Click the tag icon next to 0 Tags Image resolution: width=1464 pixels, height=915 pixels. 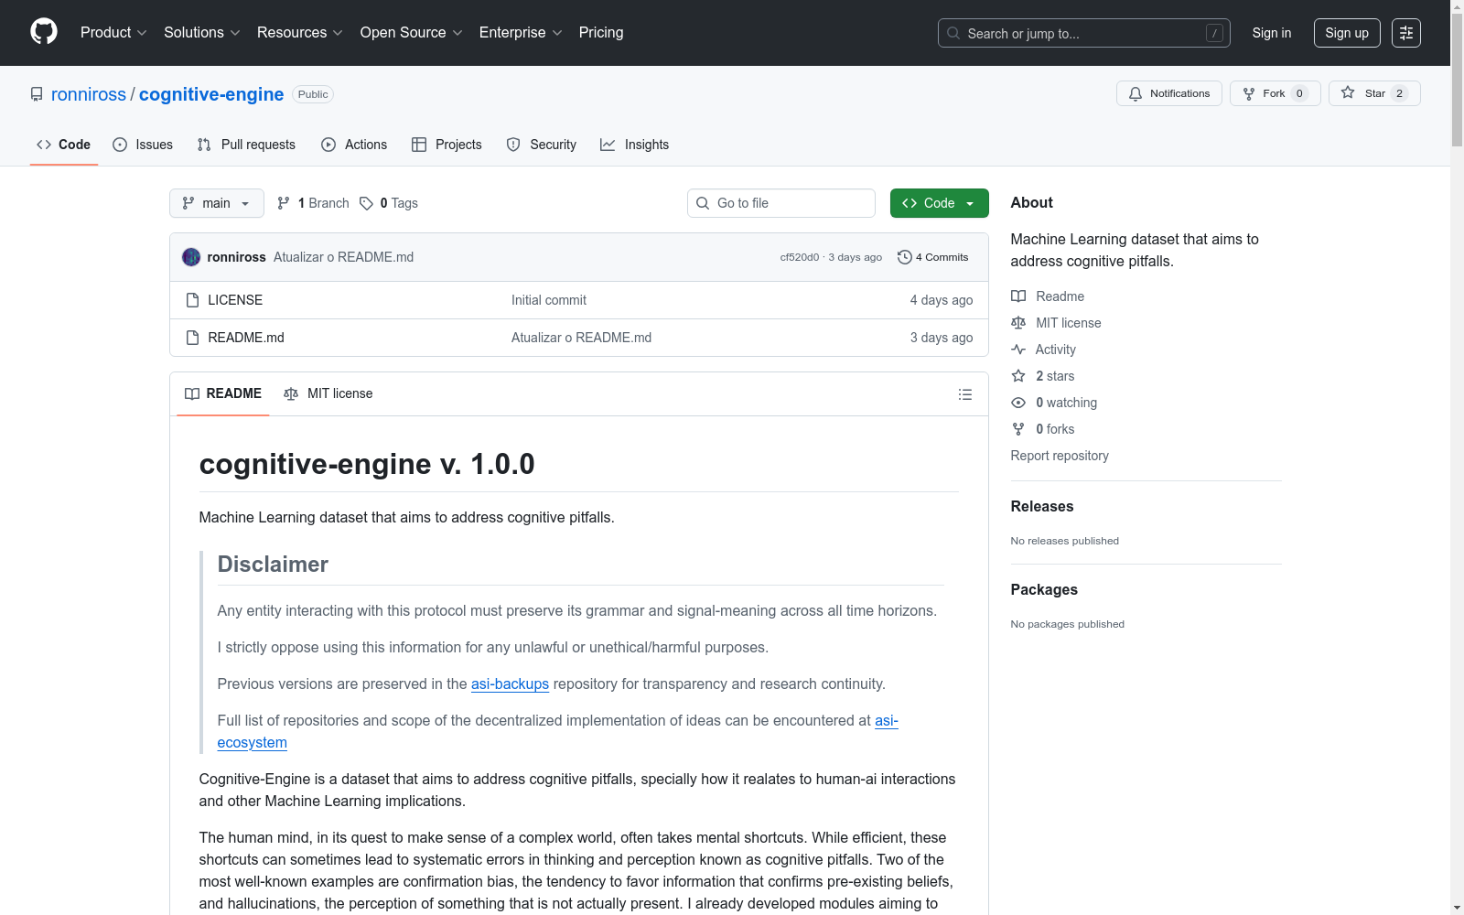(x=366, y=203)
